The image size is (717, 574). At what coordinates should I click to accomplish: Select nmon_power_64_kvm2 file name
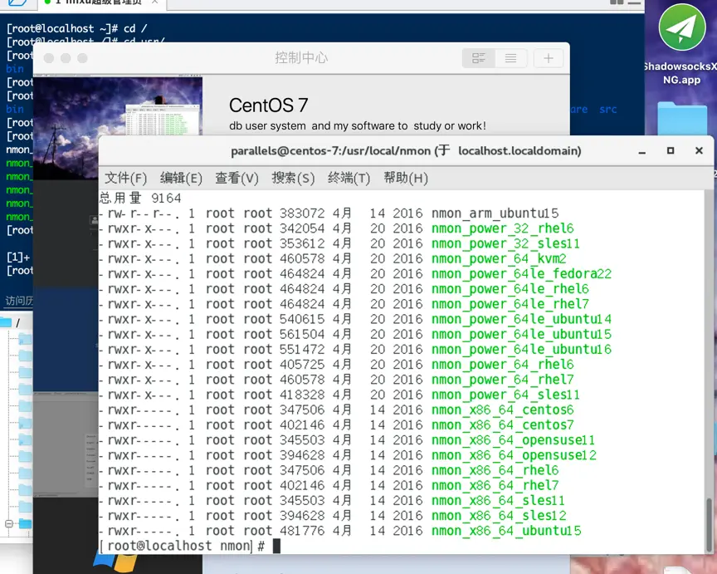point(499,258)
